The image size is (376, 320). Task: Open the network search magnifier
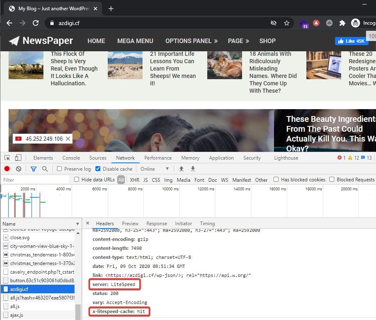click(x=45, y=169)
